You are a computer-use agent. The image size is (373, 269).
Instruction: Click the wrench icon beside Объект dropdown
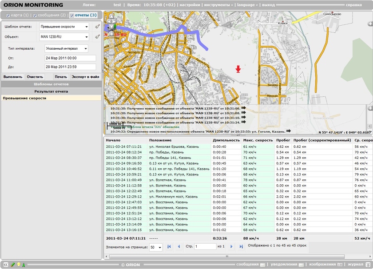pos(98,36)
